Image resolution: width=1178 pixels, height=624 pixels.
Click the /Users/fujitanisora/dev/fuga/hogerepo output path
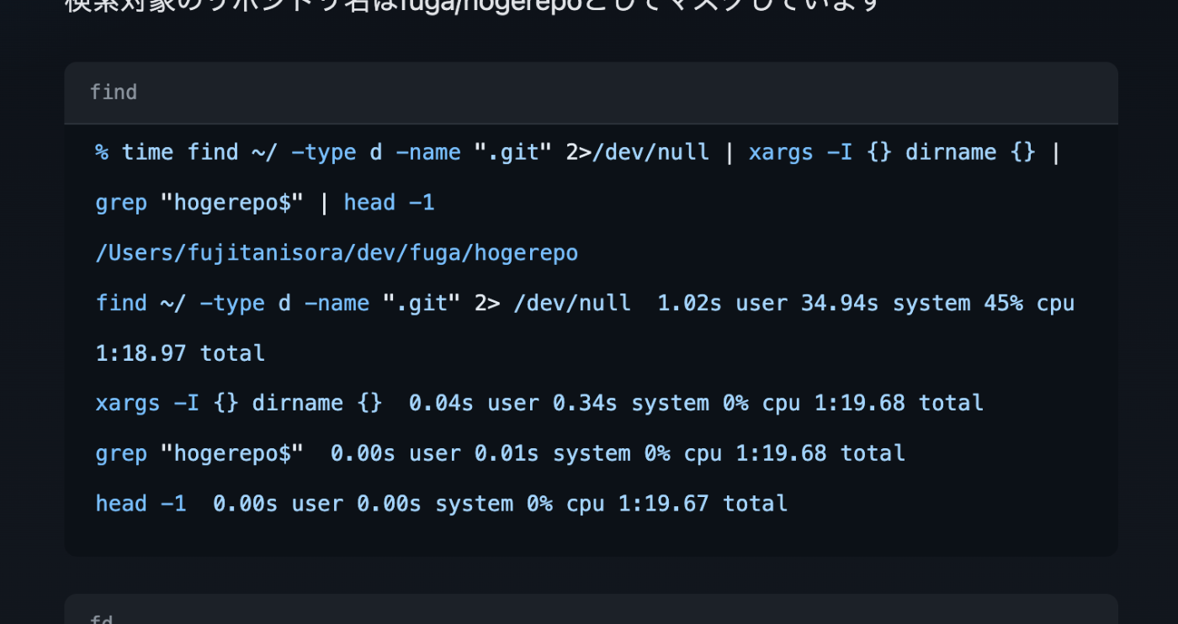point(337,253)
